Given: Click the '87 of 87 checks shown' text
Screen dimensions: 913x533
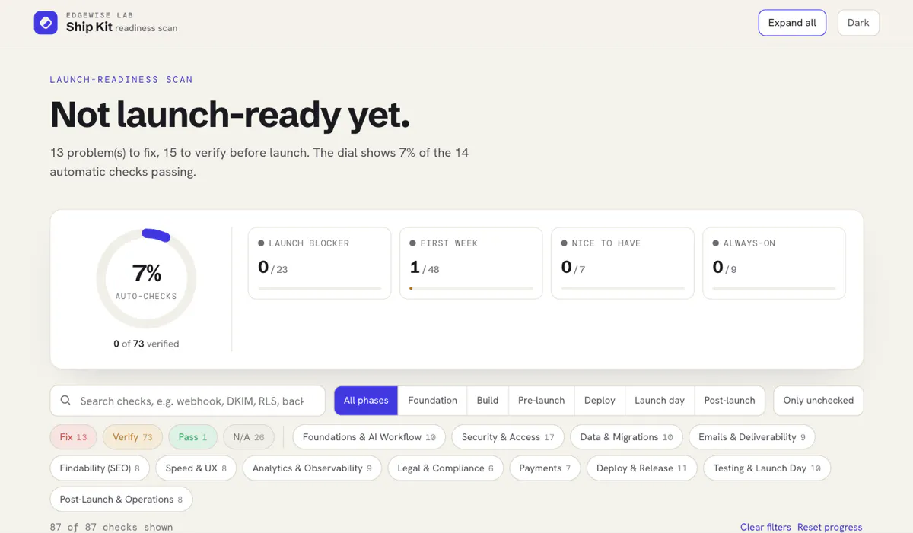Looking at the screenshot, I should pyautogui.click(x=111, y=527).
